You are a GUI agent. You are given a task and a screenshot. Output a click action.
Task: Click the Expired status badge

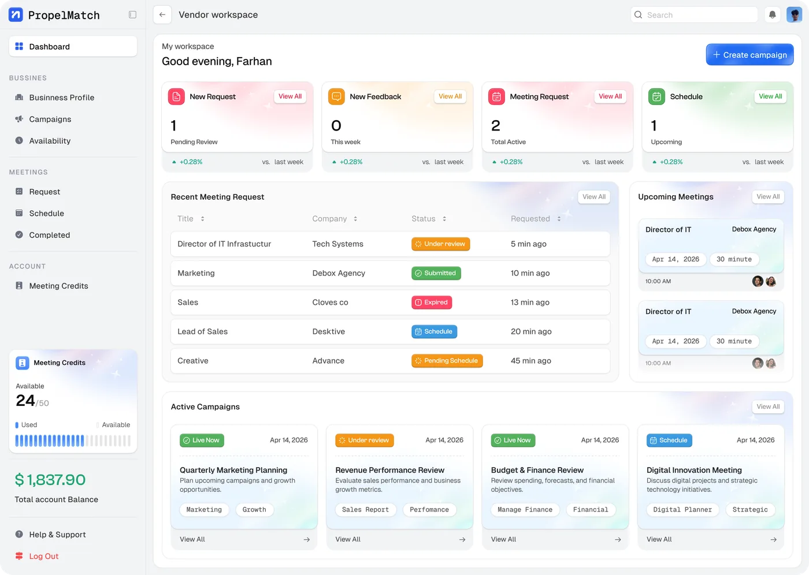(x=432, y=303)
